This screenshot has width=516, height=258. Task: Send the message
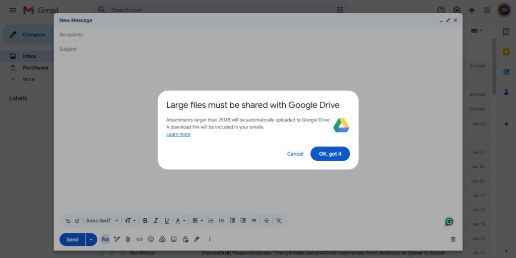click(73, 239)
